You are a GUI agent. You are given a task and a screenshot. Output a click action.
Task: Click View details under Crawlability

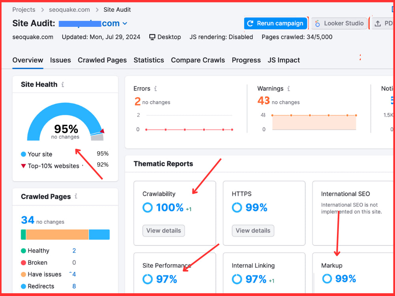pos(164,230)
